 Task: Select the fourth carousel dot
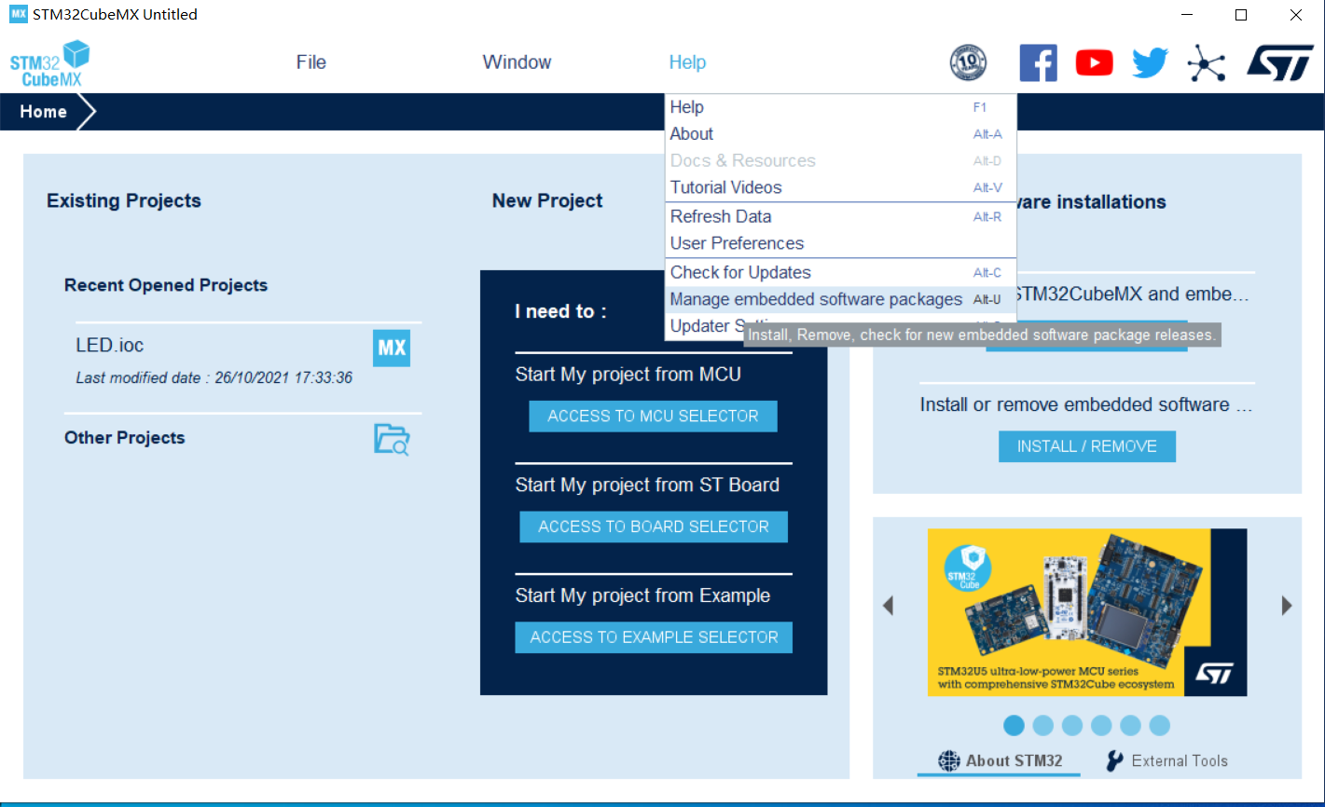(x=1101, y=725)
